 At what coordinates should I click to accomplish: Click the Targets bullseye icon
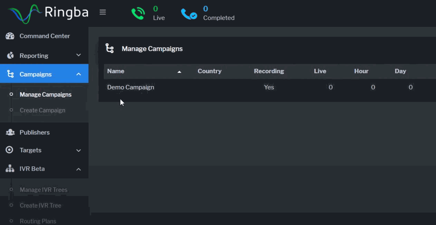click(10, 150)
